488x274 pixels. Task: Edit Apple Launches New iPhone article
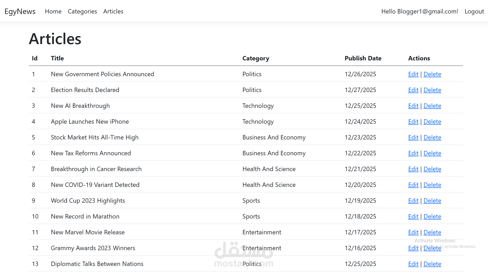[413, 122]
